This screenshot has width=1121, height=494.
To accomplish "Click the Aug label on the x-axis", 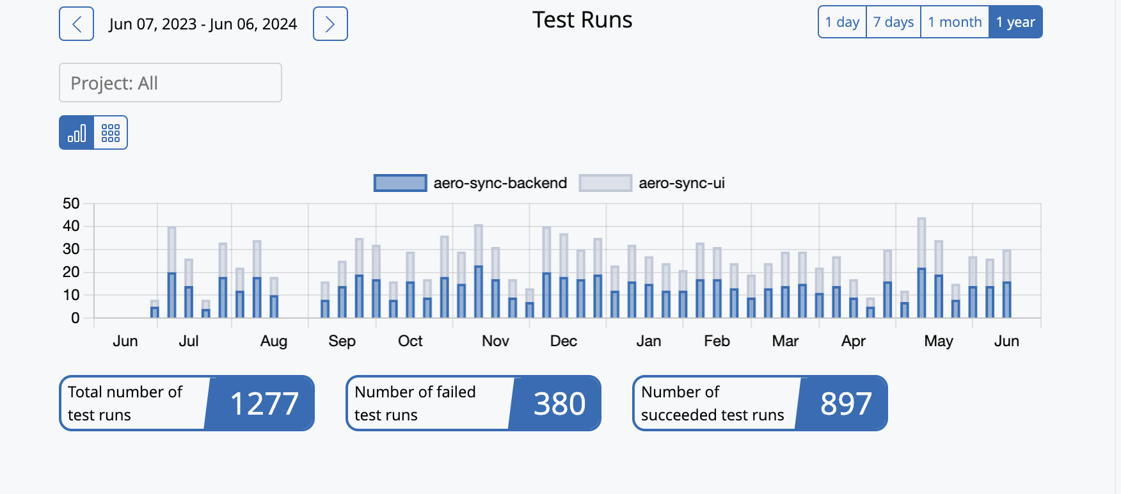I will click(274, 341).
